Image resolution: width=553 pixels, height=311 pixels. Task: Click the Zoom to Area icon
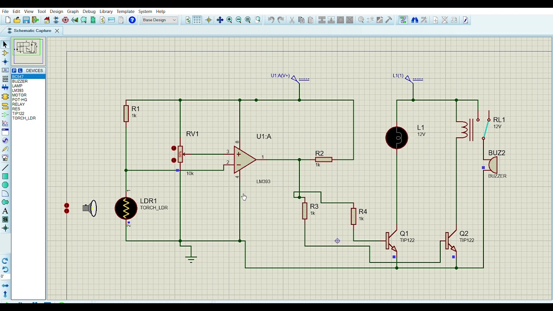point(258,20)
